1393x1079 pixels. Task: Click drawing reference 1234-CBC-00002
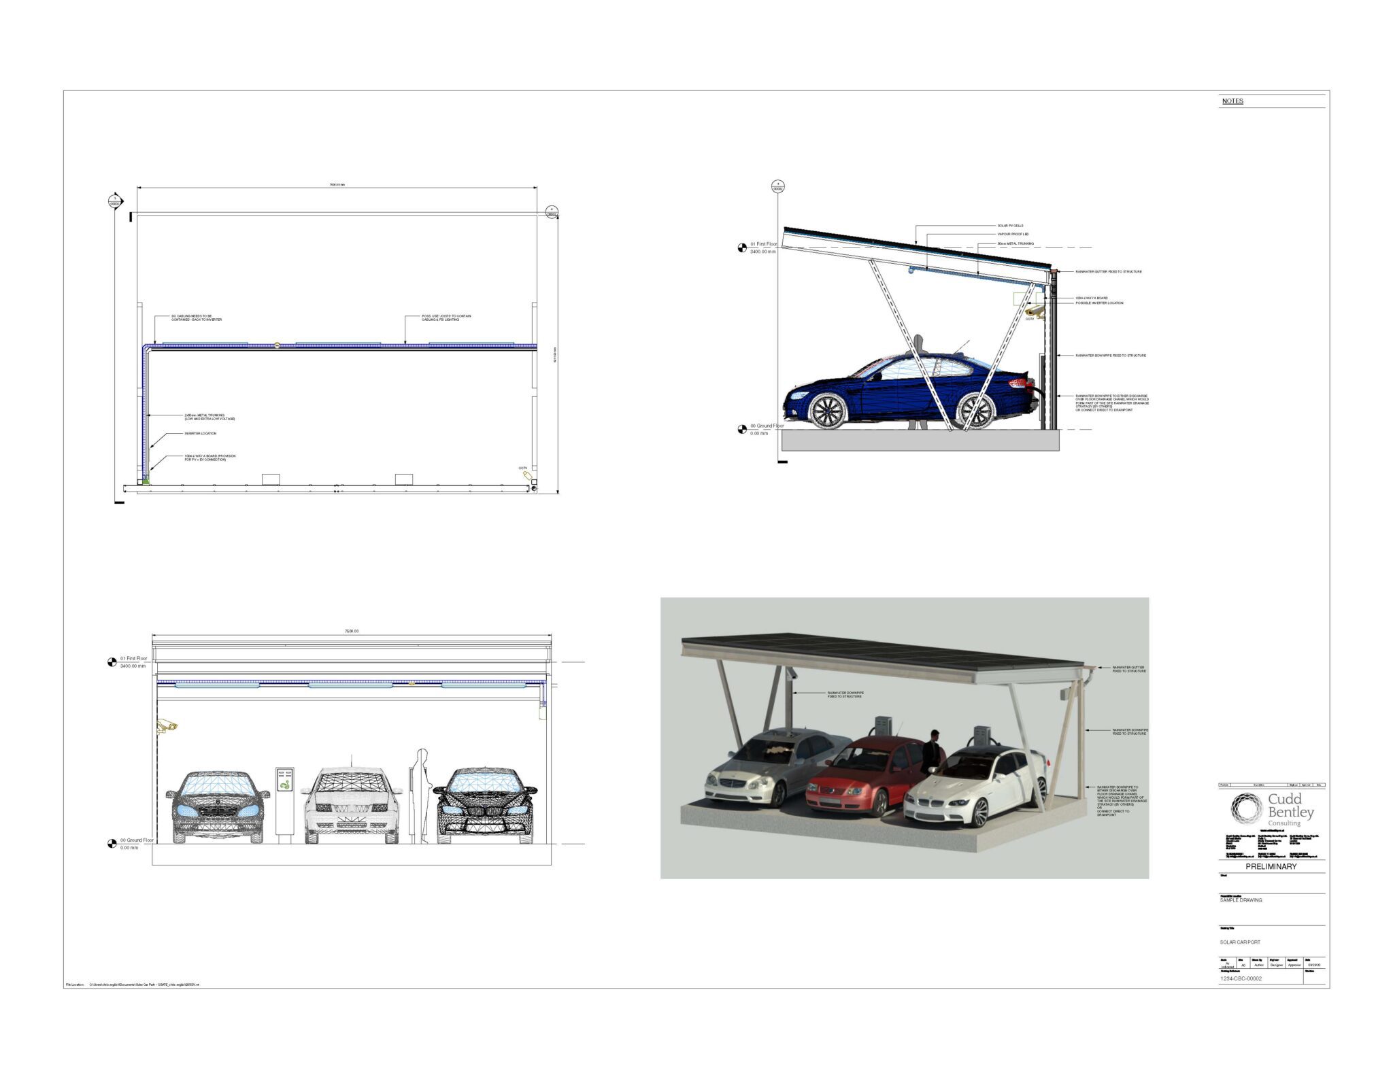pos(1241,978)
